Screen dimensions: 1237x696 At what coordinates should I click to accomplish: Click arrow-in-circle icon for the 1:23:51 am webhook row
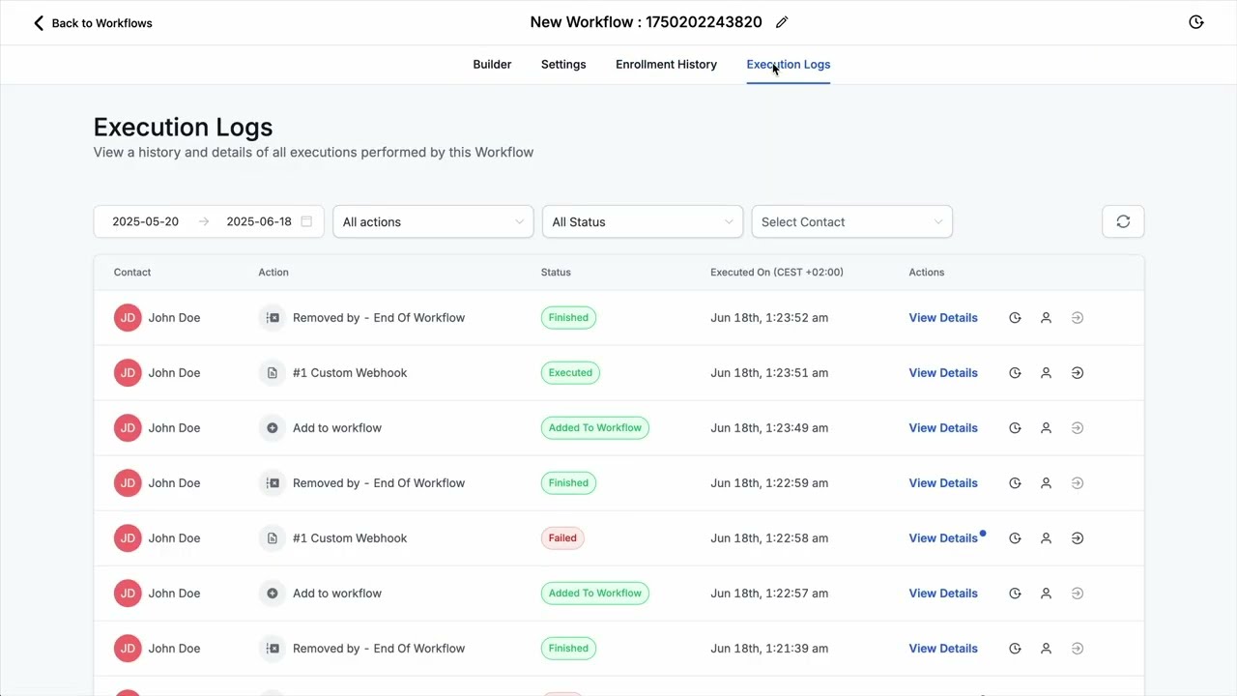click(x=1078, y=373)
